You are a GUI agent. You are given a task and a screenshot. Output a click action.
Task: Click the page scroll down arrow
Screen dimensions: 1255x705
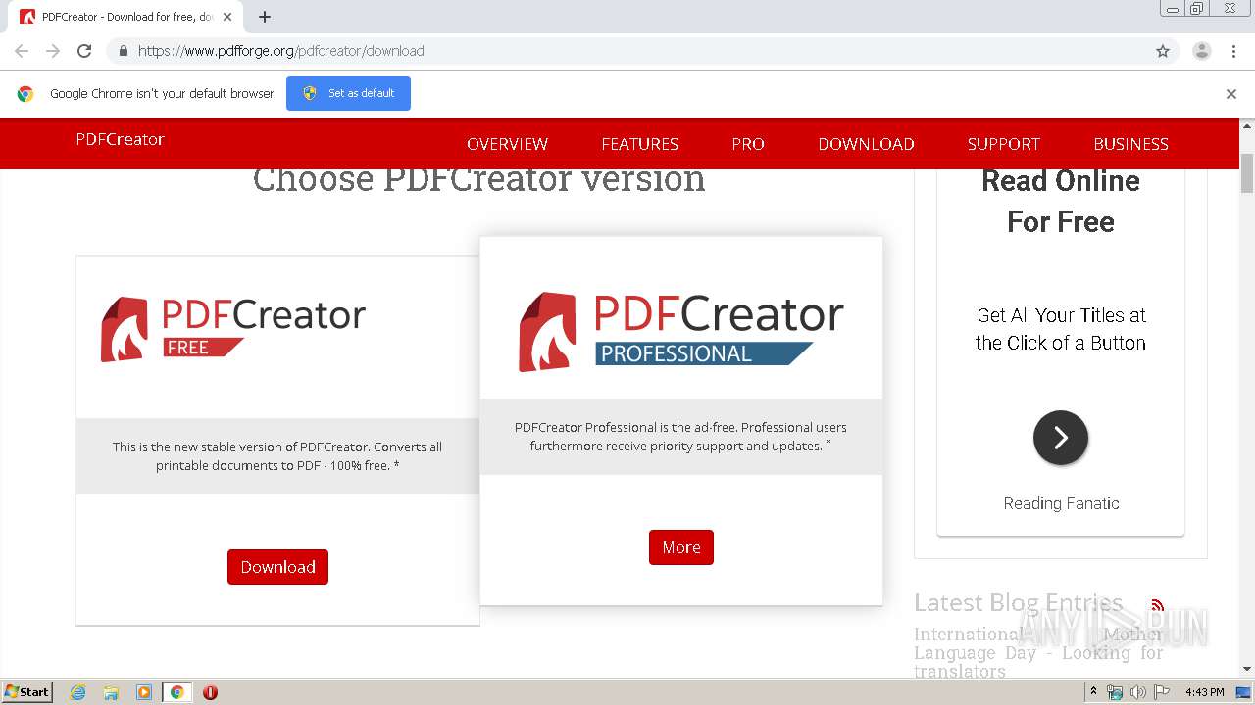coord(1247,669)
